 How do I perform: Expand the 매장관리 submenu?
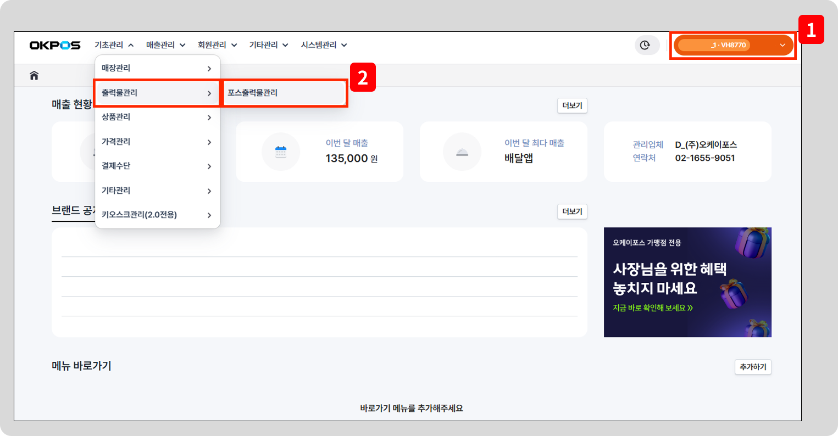point(157,69)
